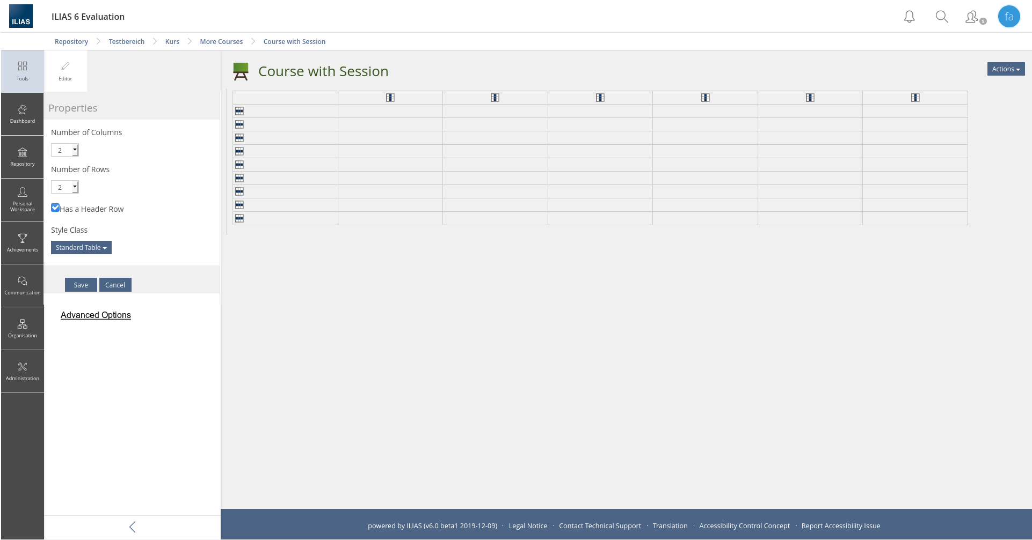Click the second column handle icon
The width and height of the screenshot is (1032, 540).
(495, 98)
